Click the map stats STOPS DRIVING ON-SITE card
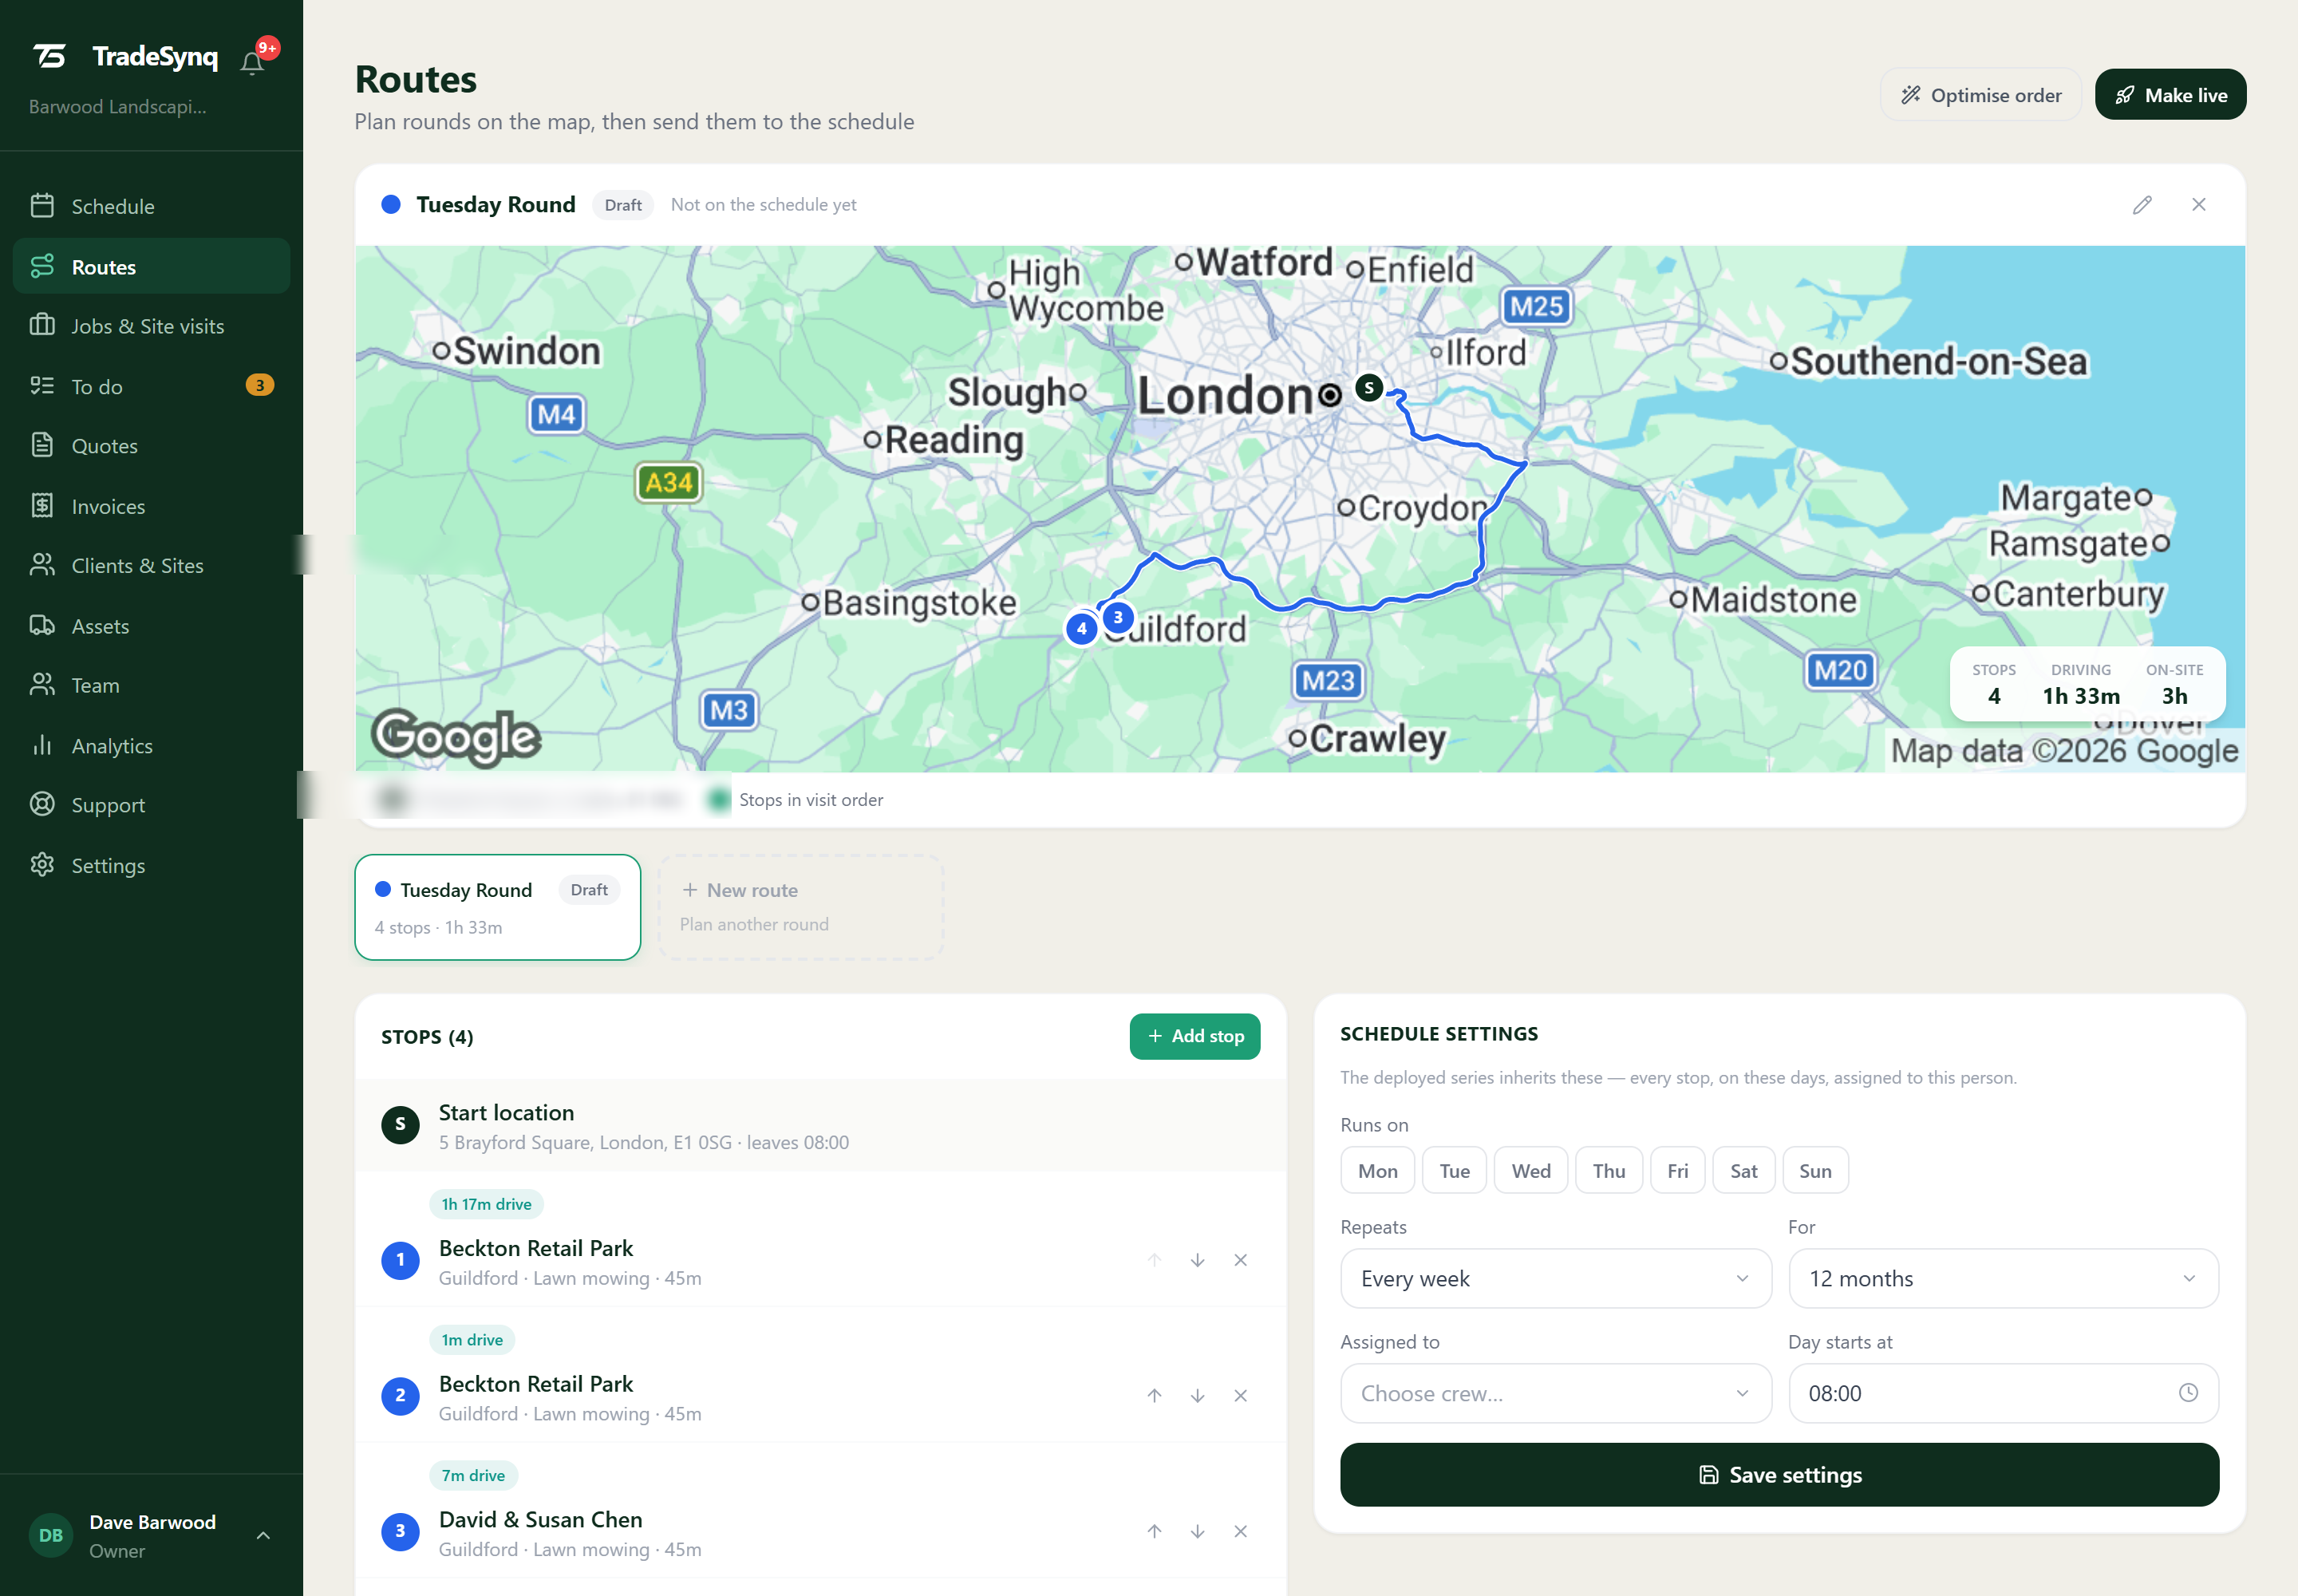2298x1596 pixels. tap(2087, 684)
